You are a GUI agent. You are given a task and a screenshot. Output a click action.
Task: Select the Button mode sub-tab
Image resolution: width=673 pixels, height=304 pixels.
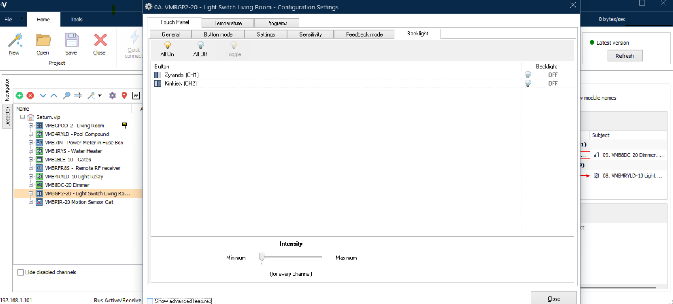tap(218, 34)
